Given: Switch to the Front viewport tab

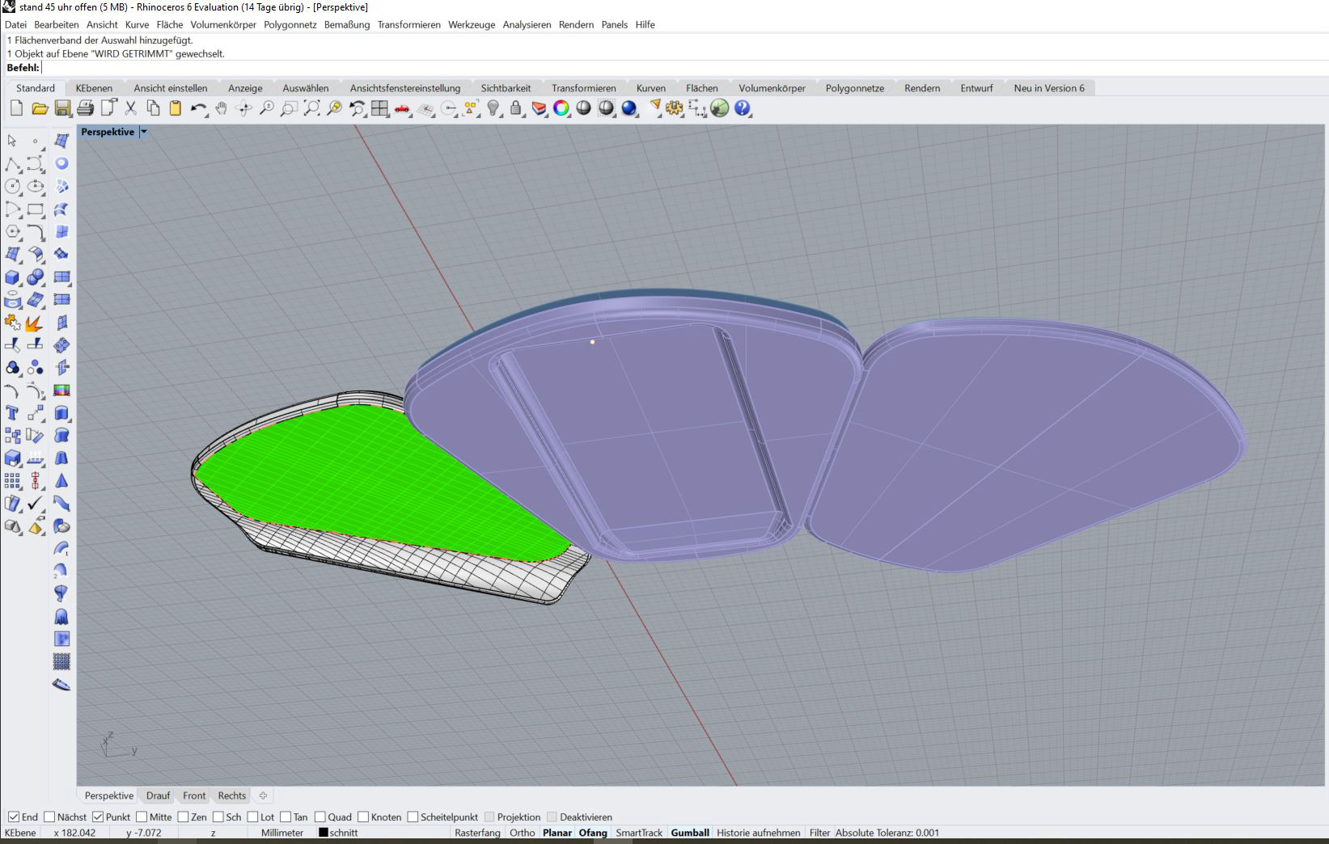Looking at the screenshot, I should click(x=194, y=795).
